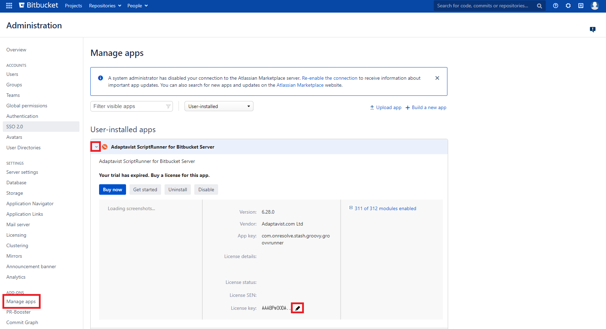The height and width of the screenshot is (329, 606).
Task: Click the info icon in the notice
Action: click(100, 78)
